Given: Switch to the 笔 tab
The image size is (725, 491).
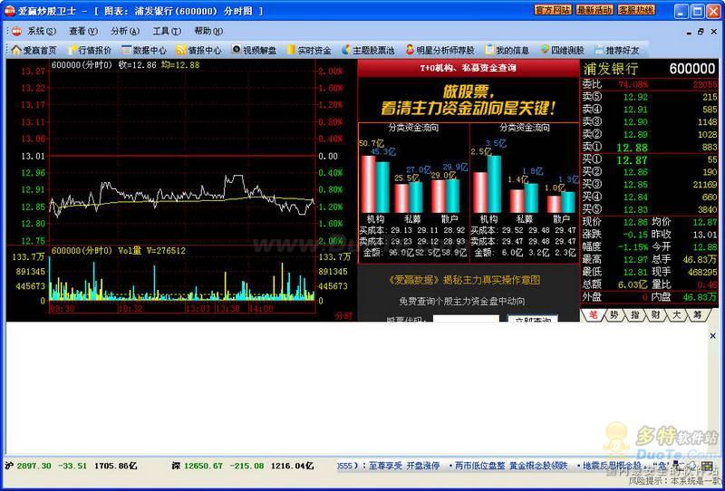Looking at the screenshot, I should [x=592, y=315].
